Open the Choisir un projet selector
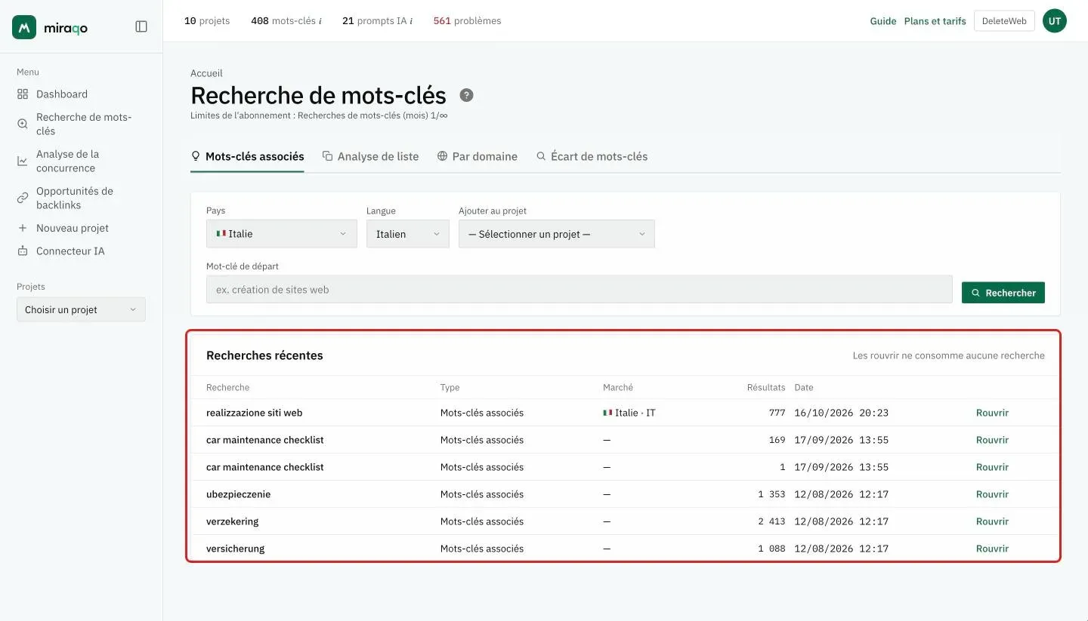Screen dimensions: 1088x621 [x=81, y=309]
